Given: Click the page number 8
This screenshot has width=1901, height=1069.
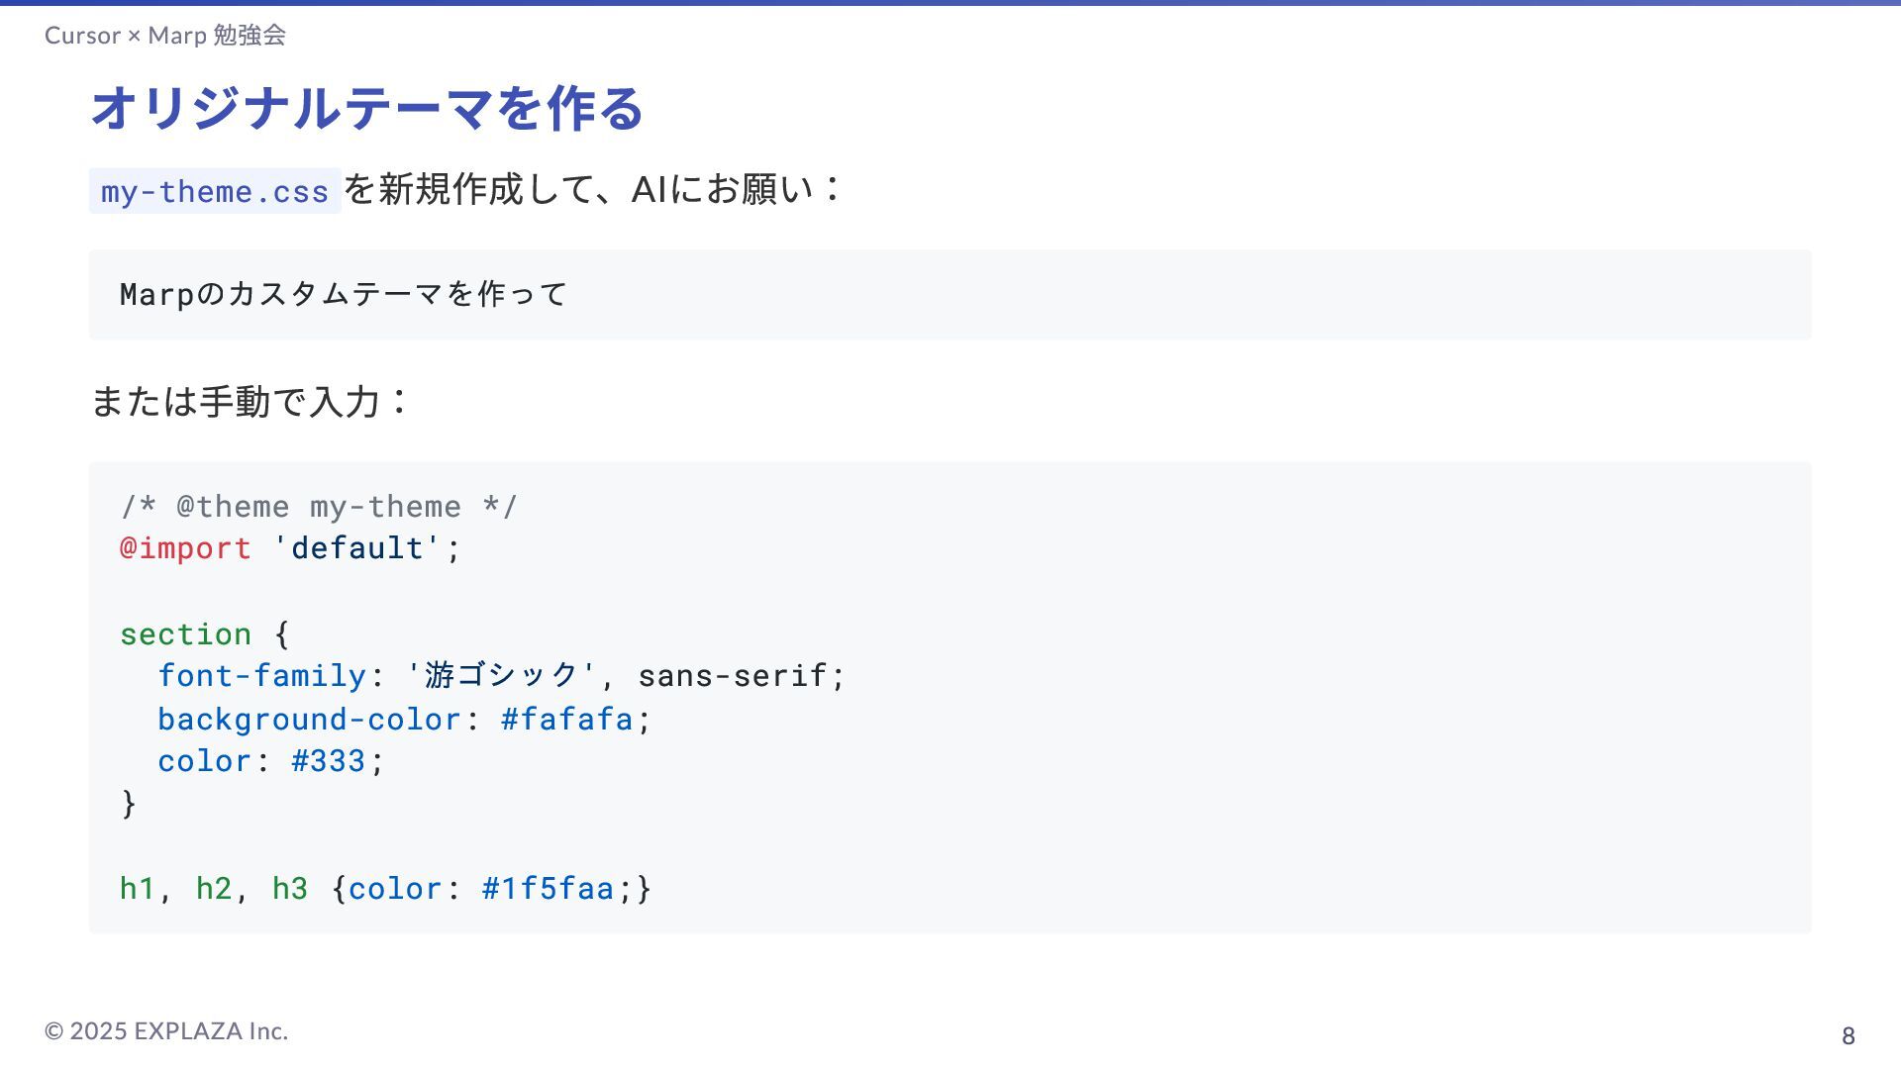Looking at the screenshot, I should tap(1848, 1035).
